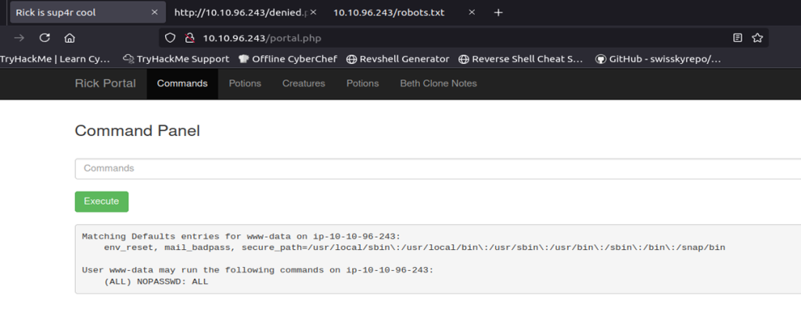Open Beth Clone Notes in navbar

click(438, 84)
